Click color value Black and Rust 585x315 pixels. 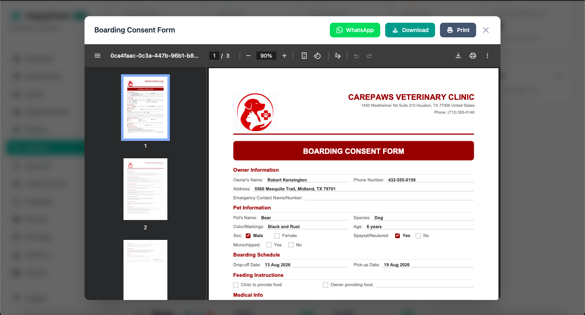tap(284, 227)
